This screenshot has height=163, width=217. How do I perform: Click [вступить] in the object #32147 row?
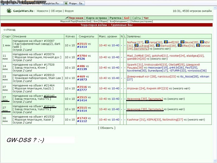(156, 99)
